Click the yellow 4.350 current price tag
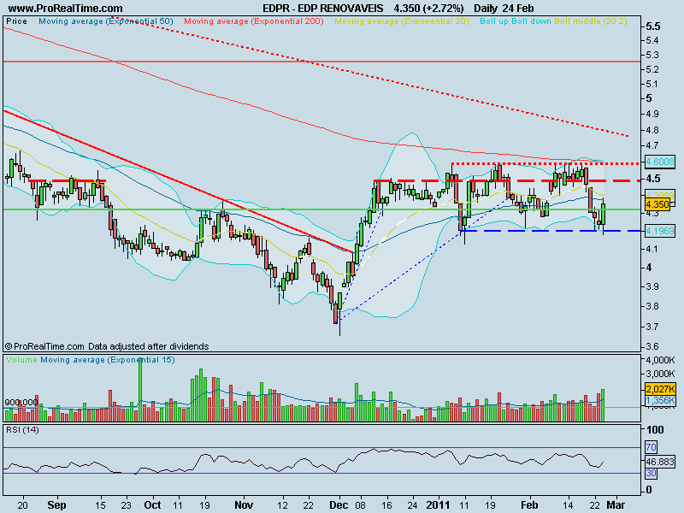The height and width of the screenshot is (513, 684). click(657, 204)
